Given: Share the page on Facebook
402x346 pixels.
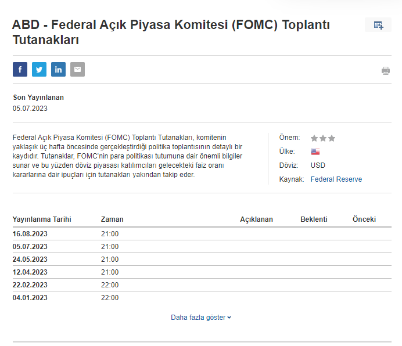Looking at the screenshot, I should [x=20, y=70].
